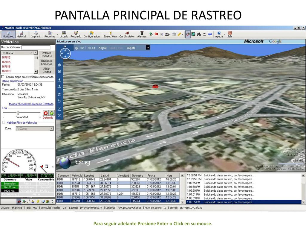Viewport: 306px width, 230px height.
Task: Open the Historial toolbar button
Action: [x=21, y=34]
